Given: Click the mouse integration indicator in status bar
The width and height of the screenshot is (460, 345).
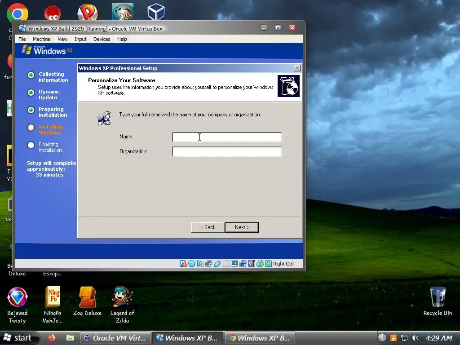Looking at the screenshot, I should (x=260, y=264).
